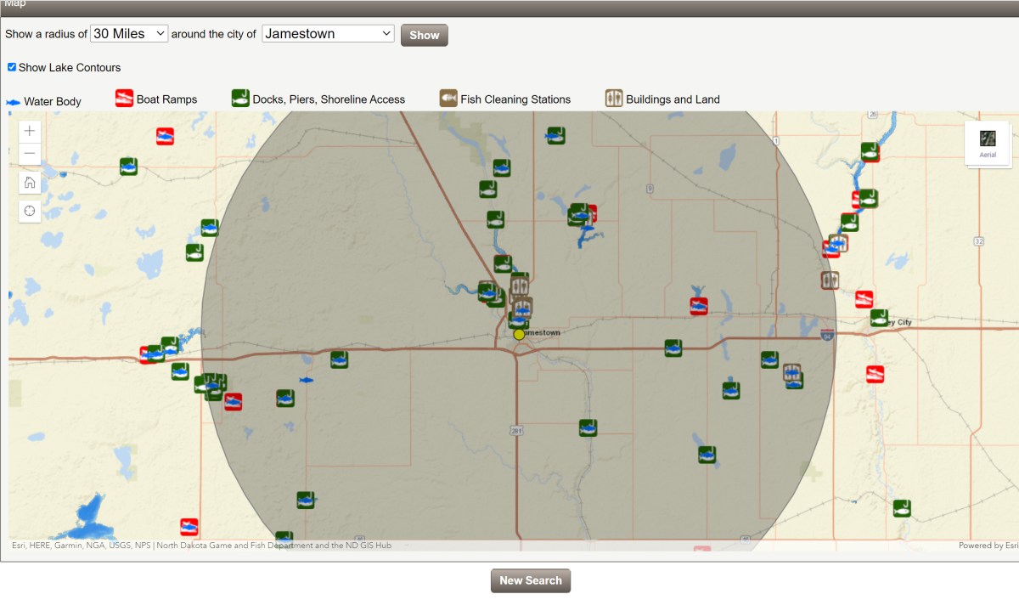Start a New Search
1019x611 pixels.
[530, 580]
